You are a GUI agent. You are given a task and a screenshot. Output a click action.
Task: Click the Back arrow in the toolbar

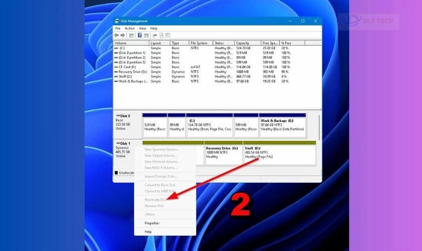click(x=116, y=35)
